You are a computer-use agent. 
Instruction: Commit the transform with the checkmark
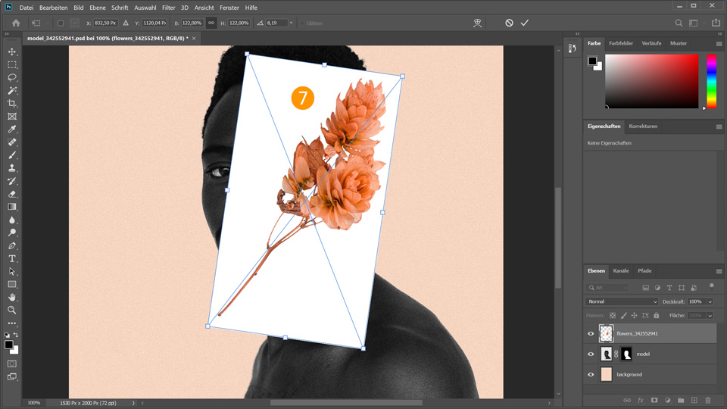click(524, 23)
